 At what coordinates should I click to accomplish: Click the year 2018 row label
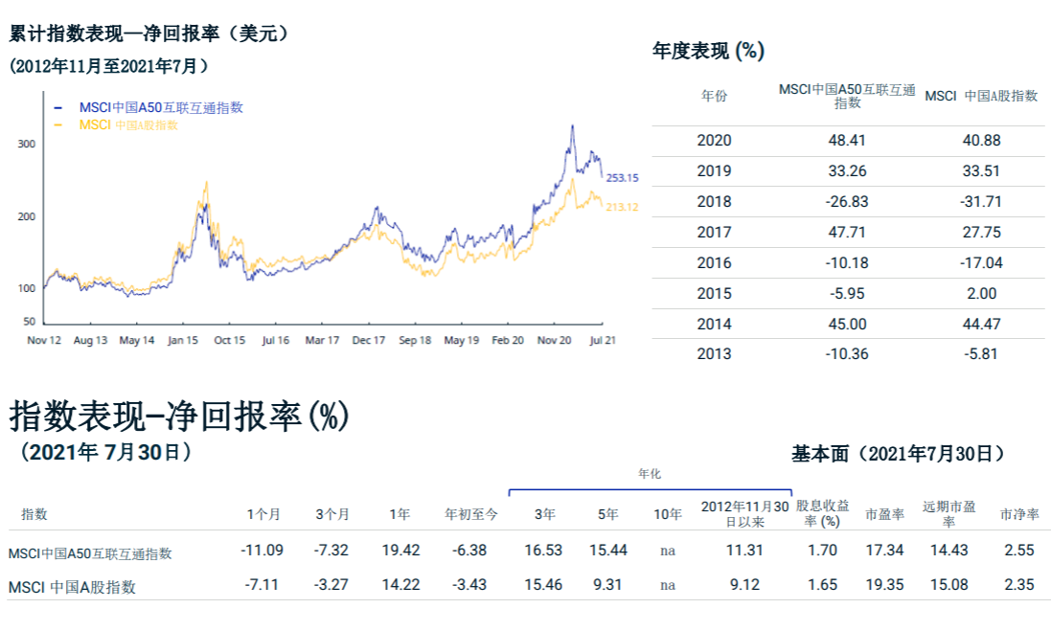pos(714,202)
